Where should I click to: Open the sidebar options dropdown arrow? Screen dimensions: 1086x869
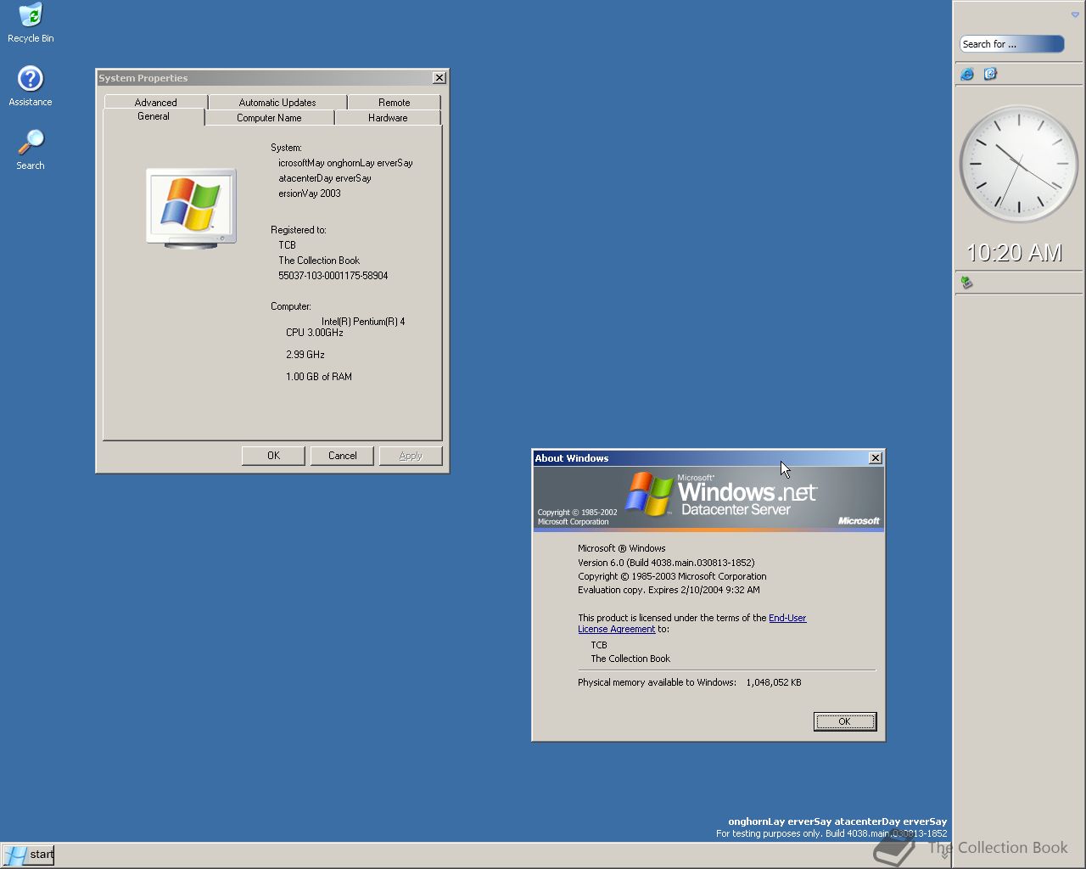click(x=1075, y=15)
